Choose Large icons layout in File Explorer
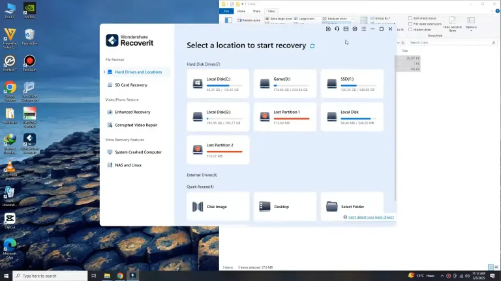Viewport: 501px width, 281px height. 304,19
